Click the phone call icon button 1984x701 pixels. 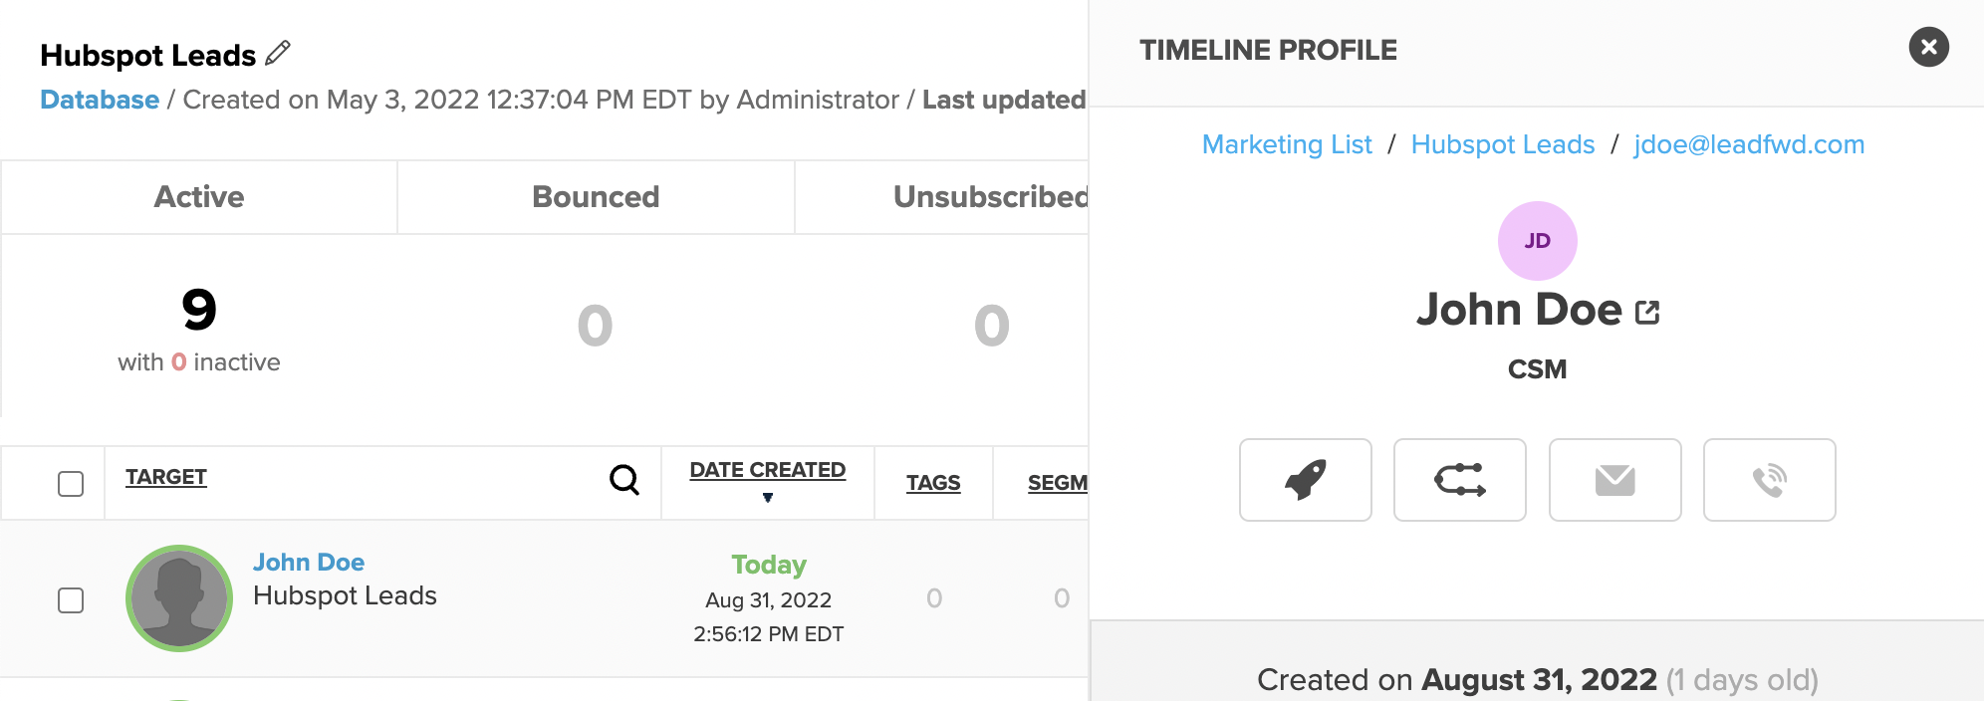[1769, 480]
